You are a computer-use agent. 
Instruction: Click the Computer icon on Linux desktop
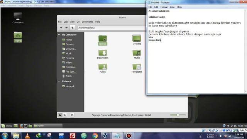point(18,18)
